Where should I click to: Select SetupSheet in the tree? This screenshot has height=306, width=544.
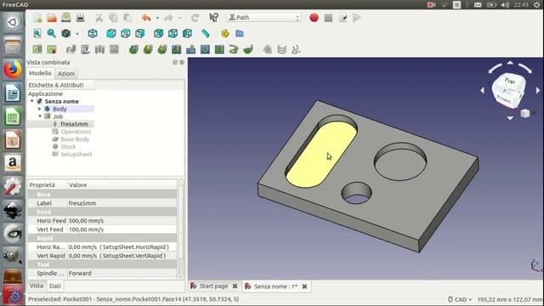tap(76, 155)
